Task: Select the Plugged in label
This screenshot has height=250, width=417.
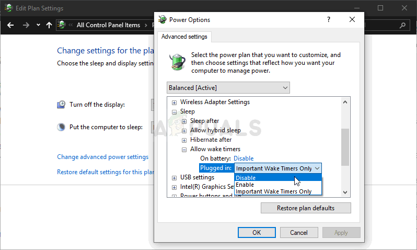Action: tap(216, 168)
